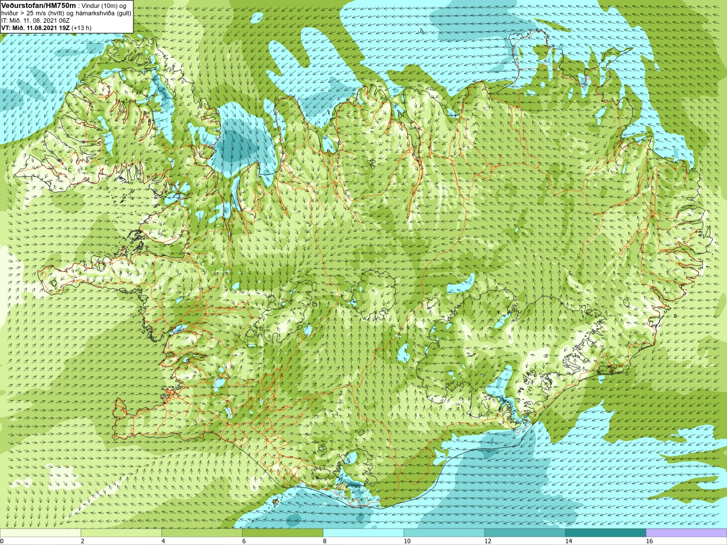Click the green 4–6 m/s legend segment
This screenshot has height=545, width=727.
(202, 533)
